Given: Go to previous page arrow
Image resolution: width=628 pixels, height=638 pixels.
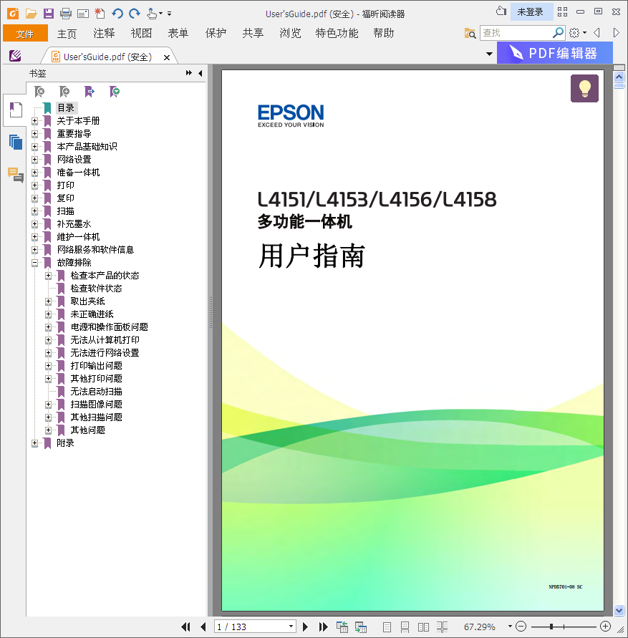Looking at the screenshot, I should pyautogui.click(x=203, y=627).
